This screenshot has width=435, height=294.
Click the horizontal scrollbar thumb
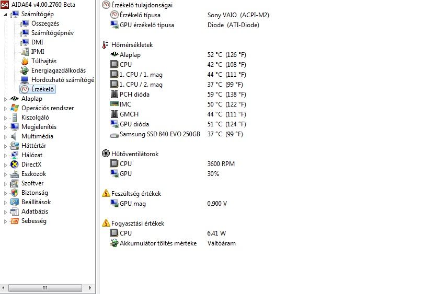pyautogui.click(x=45, y=288)
